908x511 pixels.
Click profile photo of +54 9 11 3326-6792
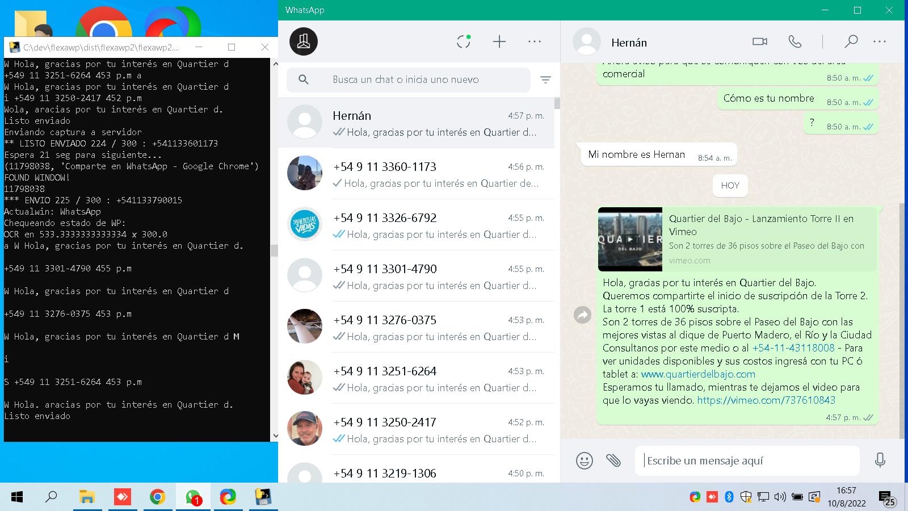305,224
